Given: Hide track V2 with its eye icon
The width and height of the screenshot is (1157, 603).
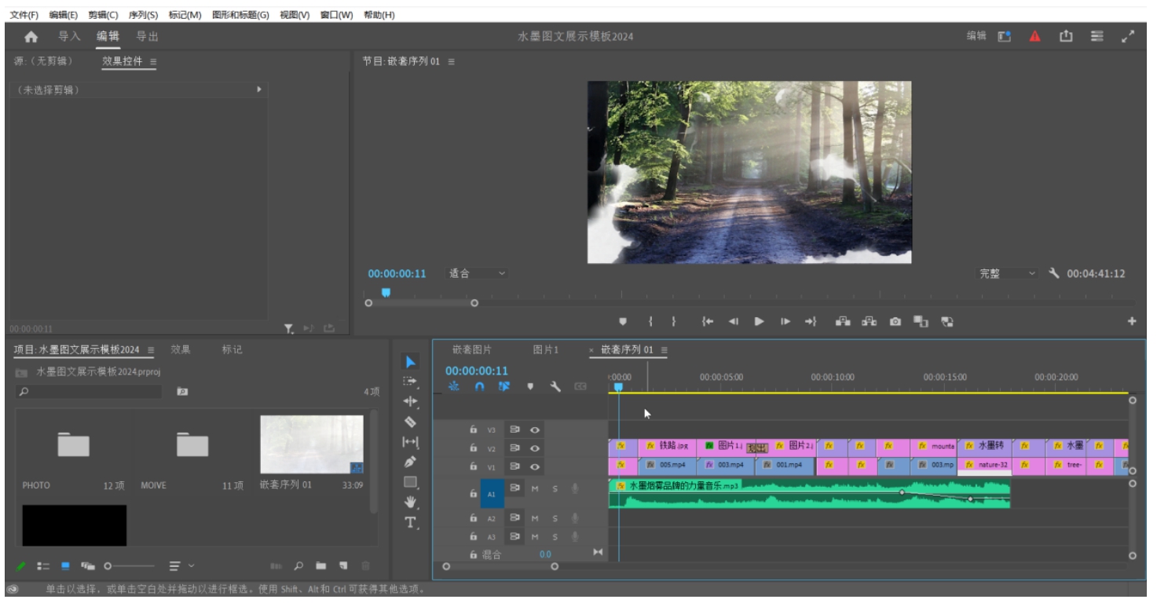Looking at the screenshot, I should [535, 448].
